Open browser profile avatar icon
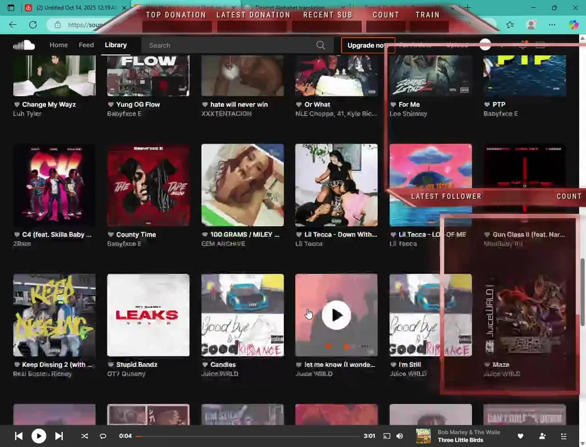This screenshot has height=447, width=586. (531, 25)
